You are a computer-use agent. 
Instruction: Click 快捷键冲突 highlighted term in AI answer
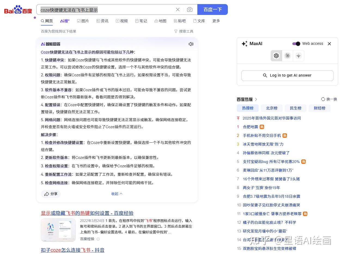(x=54, y=60)
